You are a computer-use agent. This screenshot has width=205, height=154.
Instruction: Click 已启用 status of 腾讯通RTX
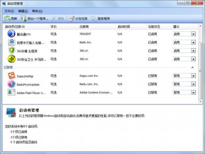click(152, 34)
